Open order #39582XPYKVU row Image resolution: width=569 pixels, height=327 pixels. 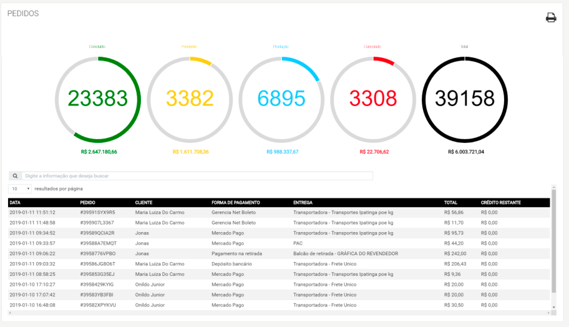pyautogui.click(x=279, y=305)
